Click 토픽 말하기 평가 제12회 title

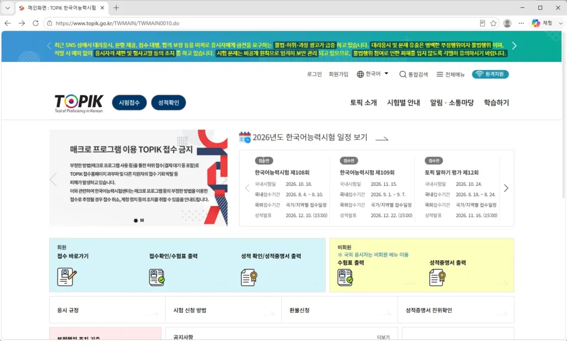tap(451, 172)
